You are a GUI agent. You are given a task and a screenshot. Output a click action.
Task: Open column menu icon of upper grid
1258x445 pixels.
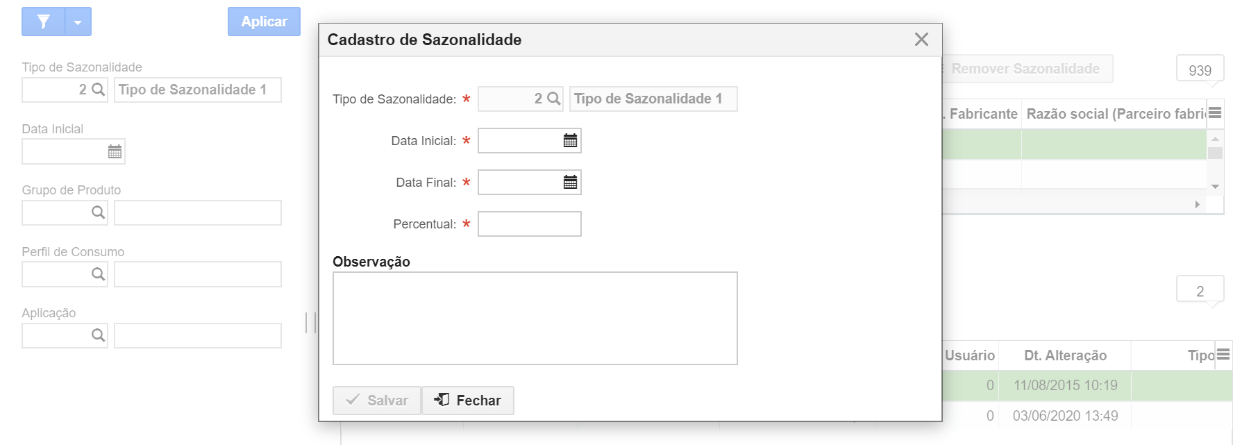[x=1215, y=113]
